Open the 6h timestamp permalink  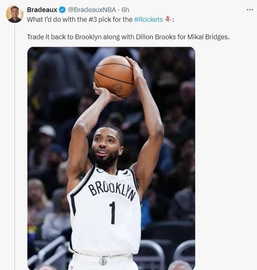tap(125, 10)
